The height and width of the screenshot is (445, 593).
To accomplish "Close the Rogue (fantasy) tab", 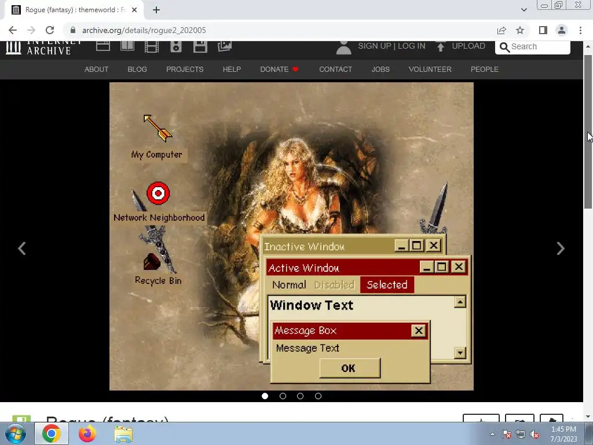I will coord(134,10).
